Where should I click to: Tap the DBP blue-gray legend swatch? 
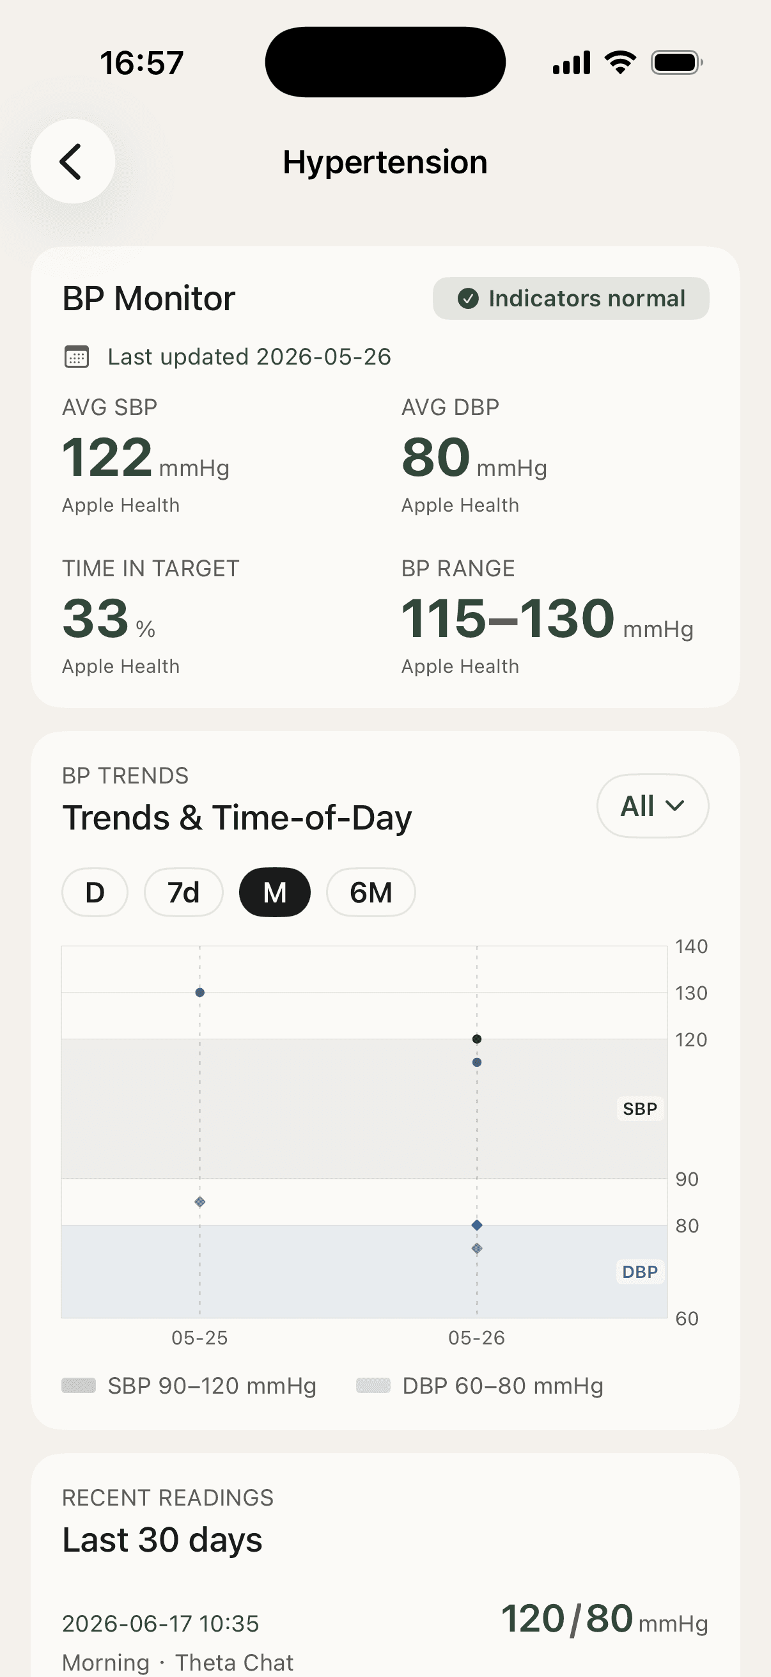click(373, 1385)
